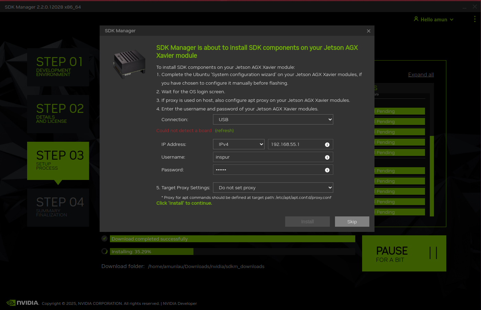This screenshot has width=481, height=310.
Task: Click the components list vertical scrollbar
Action: pos(432,175)
